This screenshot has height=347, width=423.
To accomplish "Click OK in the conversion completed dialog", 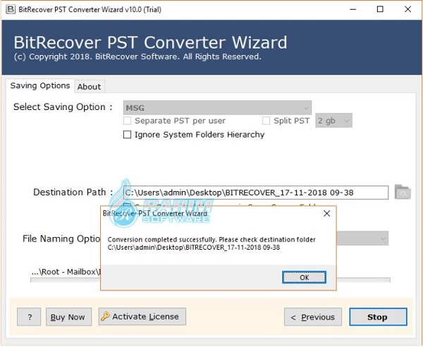I will click(x=304, y=277).
